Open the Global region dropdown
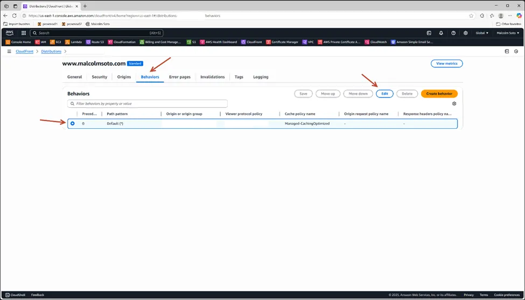 tap(482, 33)
